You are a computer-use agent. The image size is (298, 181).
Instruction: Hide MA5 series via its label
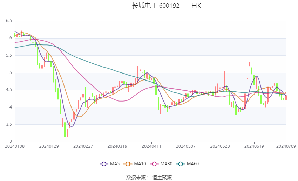[x=115, y=164]
